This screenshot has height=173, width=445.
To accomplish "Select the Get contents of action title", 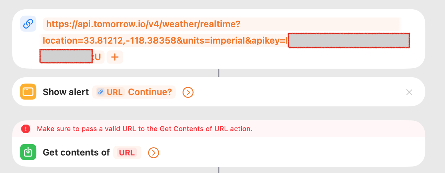I will (76, 152).
